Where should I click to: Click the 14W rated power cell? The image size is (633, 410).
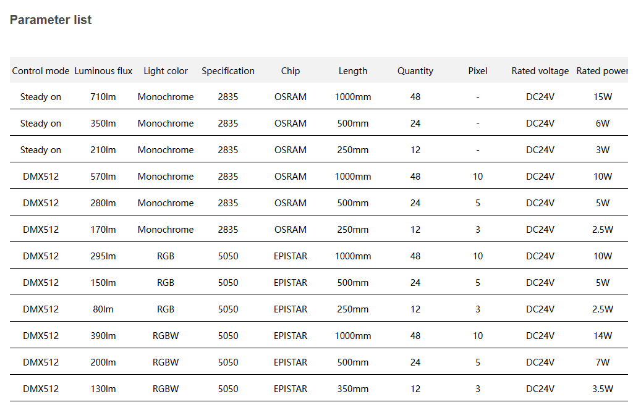tap(603, 336)
